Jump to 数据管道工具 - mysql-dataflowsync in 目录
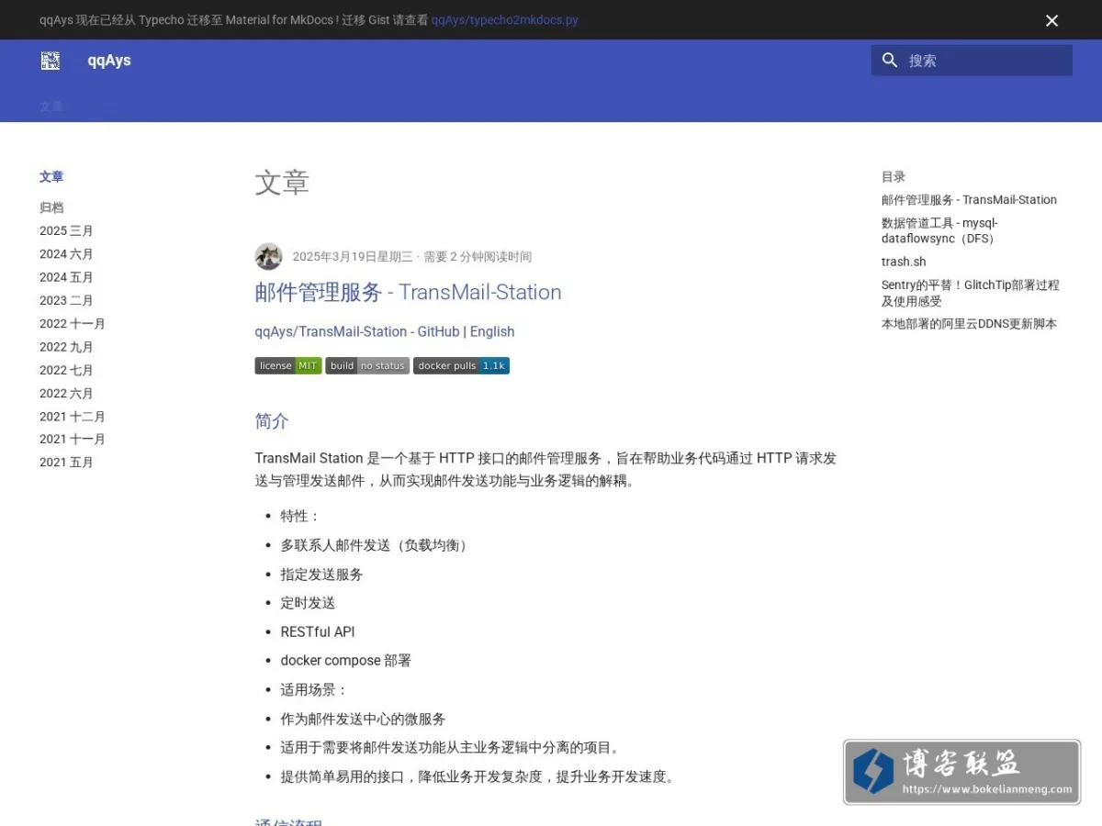This screenshot has width=1102, height=826. (939, 230)
